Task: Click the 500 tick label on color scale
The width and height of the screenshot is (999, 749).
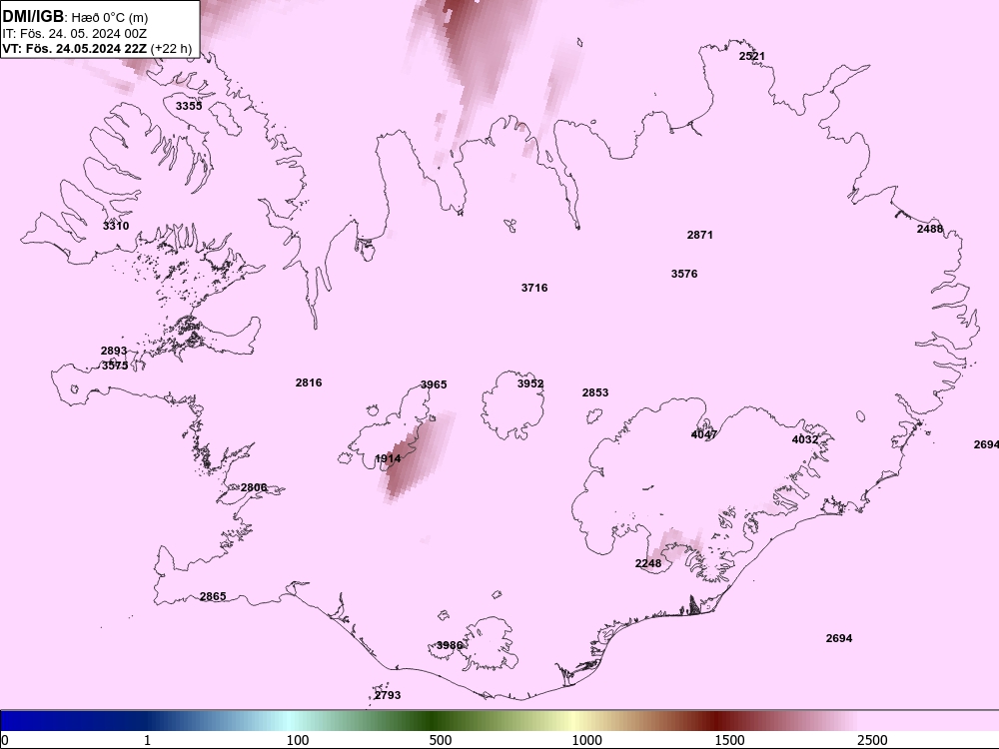Action: click(x=441, y=740)
